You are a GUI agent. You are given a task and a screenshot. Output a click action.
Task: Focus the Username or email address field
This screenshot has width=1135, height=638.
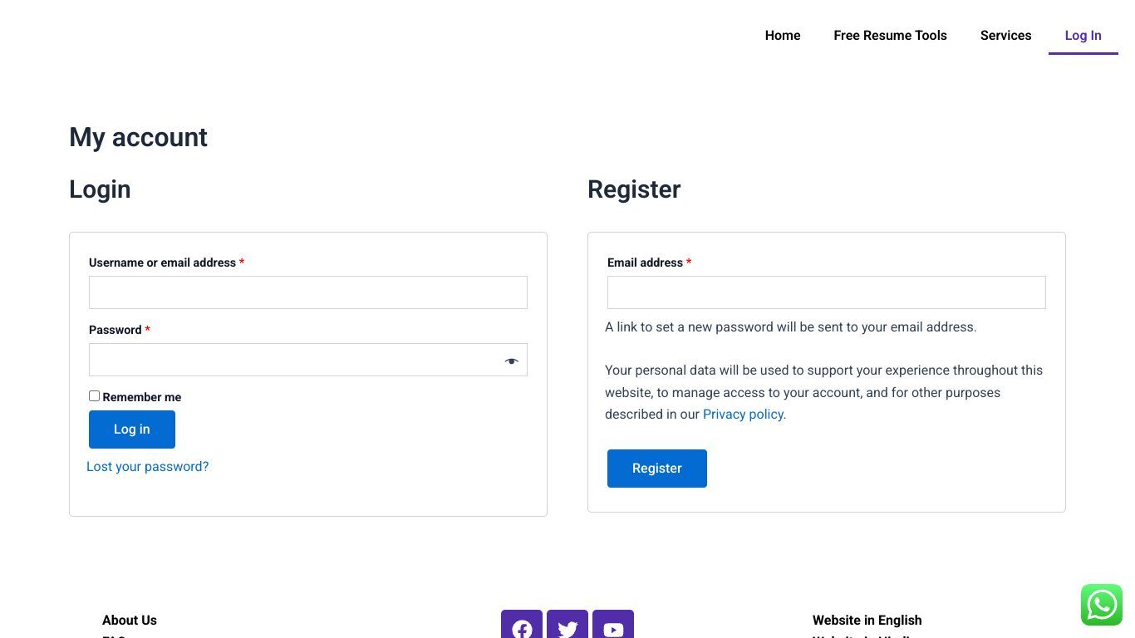pos(308,292)
